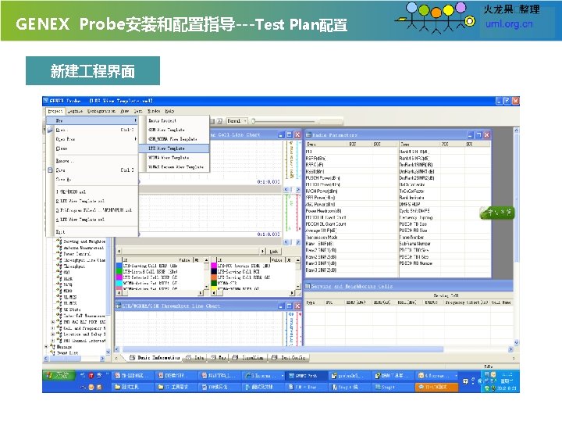562x422 pixels.
Task: Choose Empty Project in the New submenu
Action: pyautogui.click(x=174, y=120)
